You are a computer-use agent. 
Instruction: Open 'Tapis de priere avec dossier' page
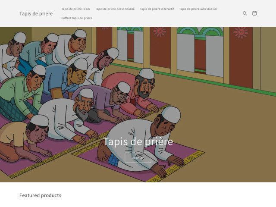tap(198, 9)
